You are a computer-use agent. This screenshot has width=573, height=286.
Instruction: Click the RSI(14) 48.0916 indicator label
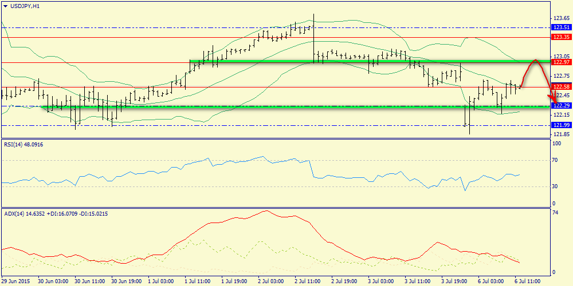[x=23, y=145]
